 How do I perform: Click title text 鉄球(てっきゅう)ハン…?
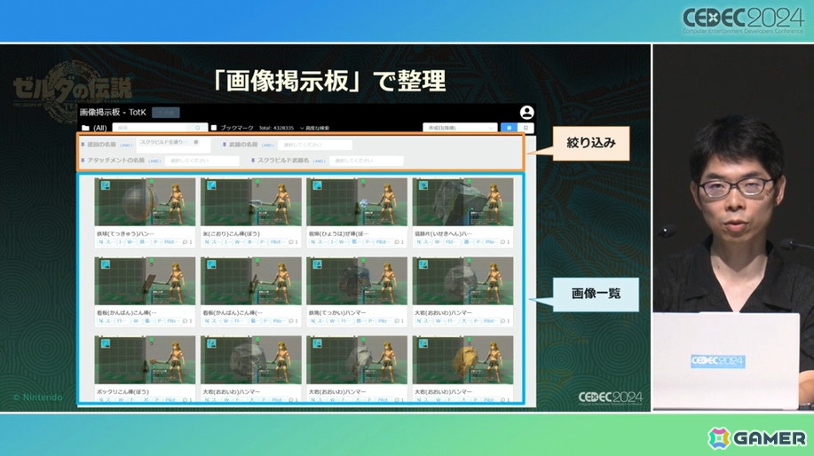point(126,234)
